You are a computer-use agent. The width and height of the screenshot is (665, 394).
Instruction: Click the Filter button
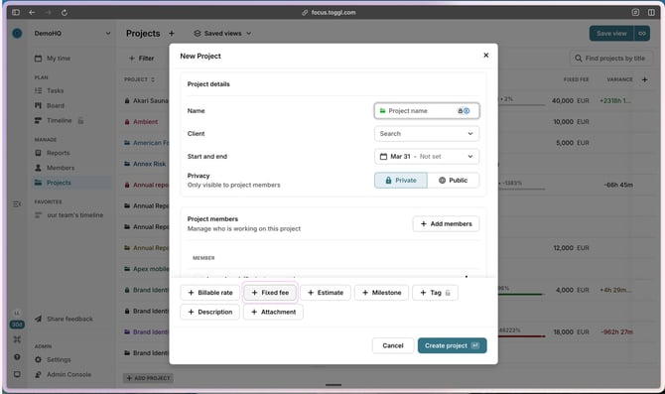pyautogui.click(x=142, y=59)
